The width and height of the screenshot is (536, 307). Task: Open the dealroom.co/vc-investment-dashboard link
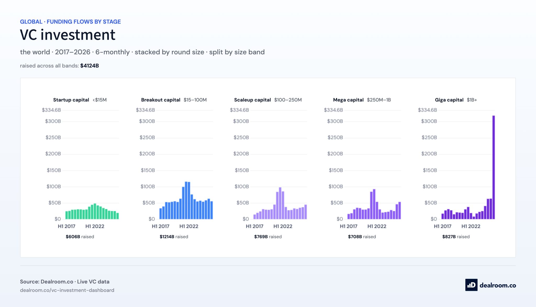67,290
